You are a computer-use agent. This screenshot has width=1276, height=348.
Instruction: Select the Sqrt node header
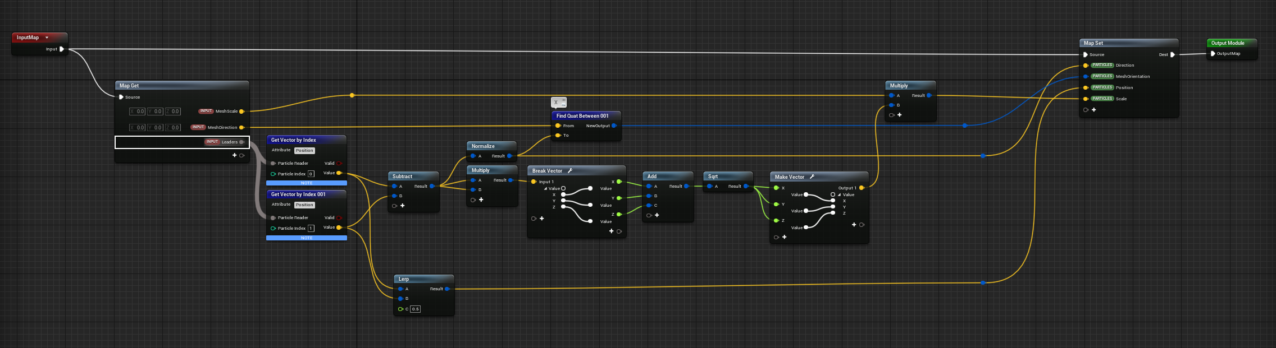pyautogui.click(x=713, y=177)
